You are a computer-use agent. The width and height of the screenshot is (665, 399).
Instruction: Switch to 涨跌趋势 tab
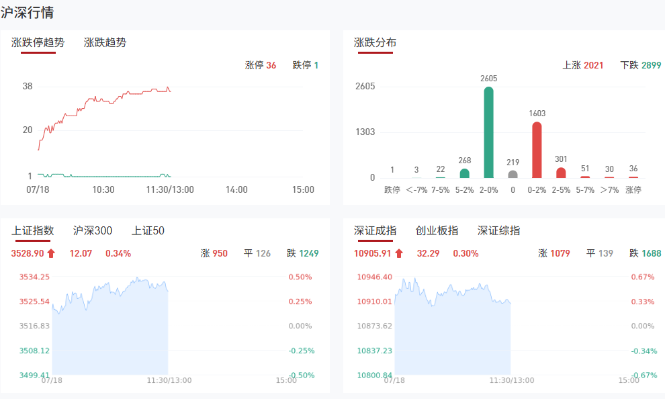105,42
